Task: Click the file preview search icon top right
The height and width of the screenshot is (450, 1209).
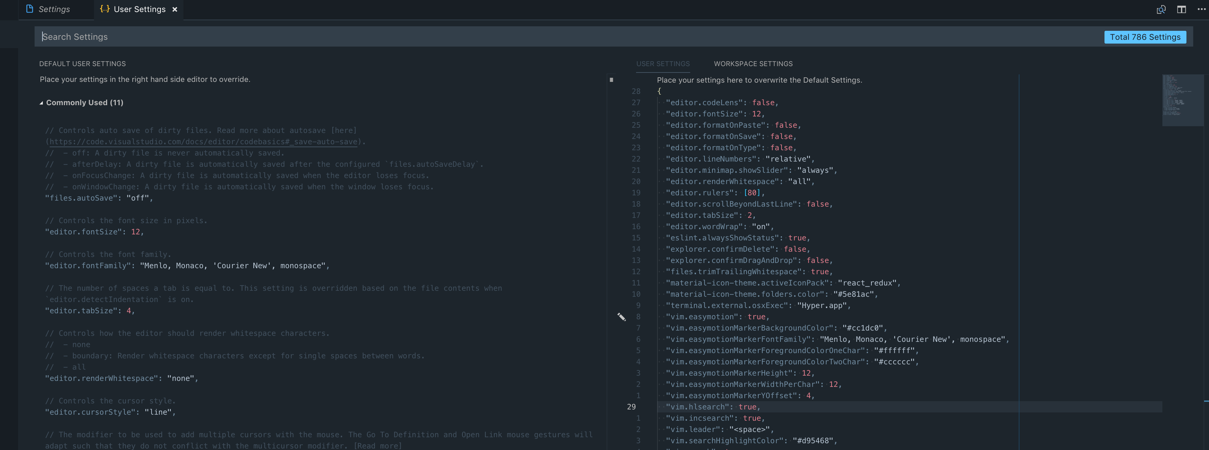Action: click(1161, 9)
